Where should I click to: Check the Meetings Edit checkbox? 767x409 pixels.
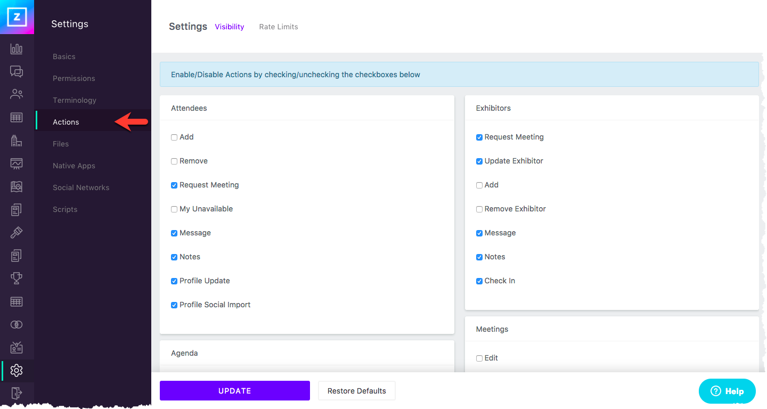tap(479, 358)
